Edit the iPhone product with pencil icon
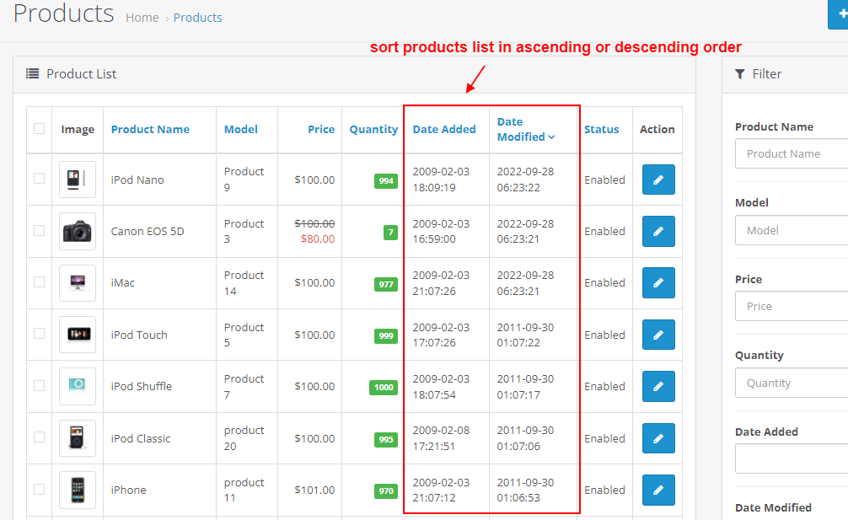 pyautogui.click(x=657, y=490)
